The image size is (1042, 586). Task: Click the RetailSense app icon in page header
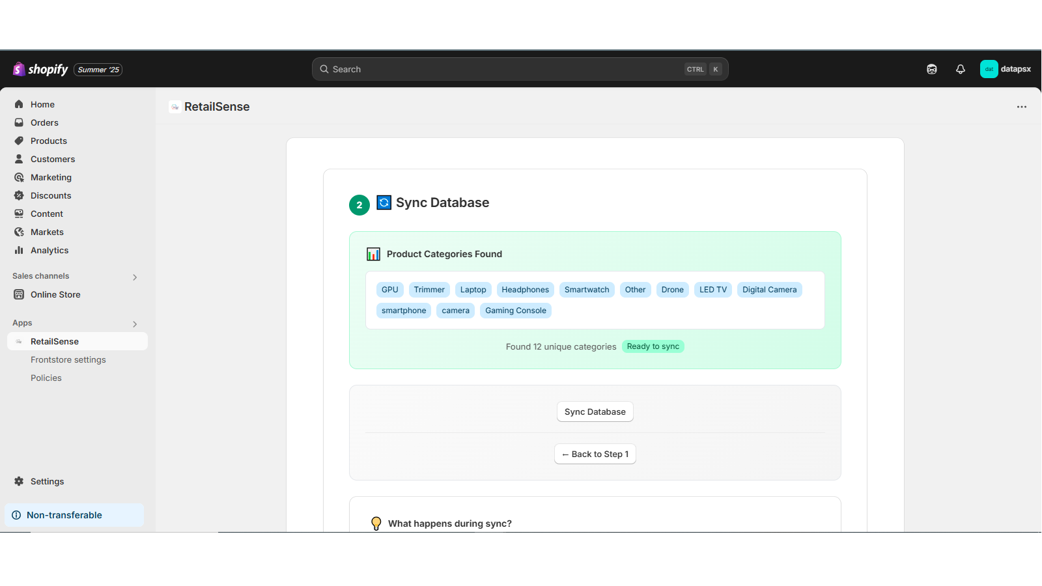coord(175,107)
